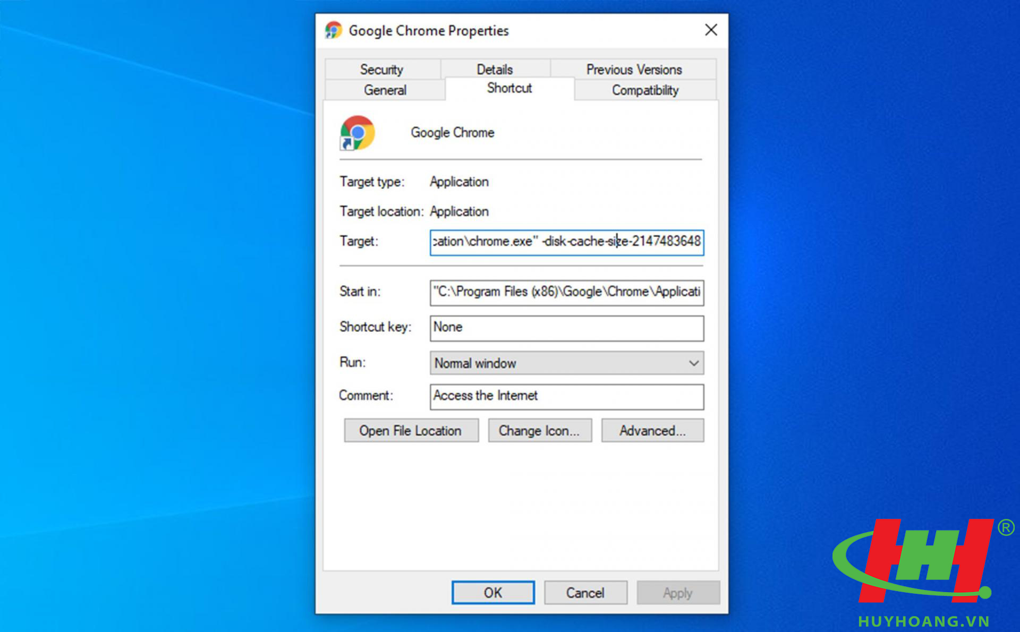
Task: Click the Target type label
Action: (372, 182)
